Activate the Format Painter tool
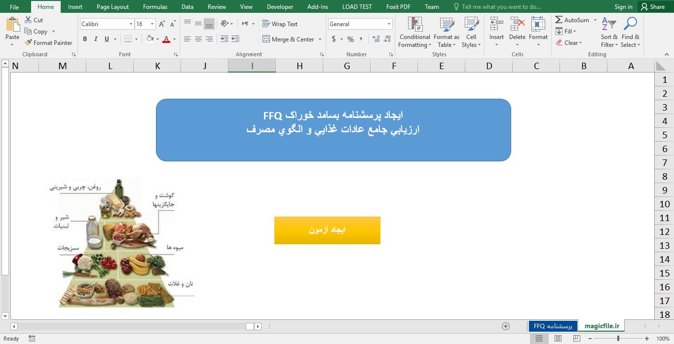Image resolution: width=674 pixels, height=344 pixels. pyautogui.click(x=48, y=42)
